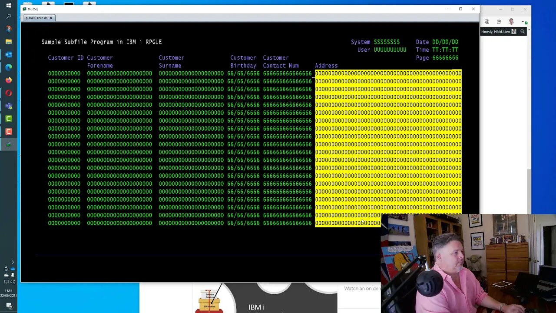
Task: Select the pub400.rzkh.de session tab
Action: 36,18
